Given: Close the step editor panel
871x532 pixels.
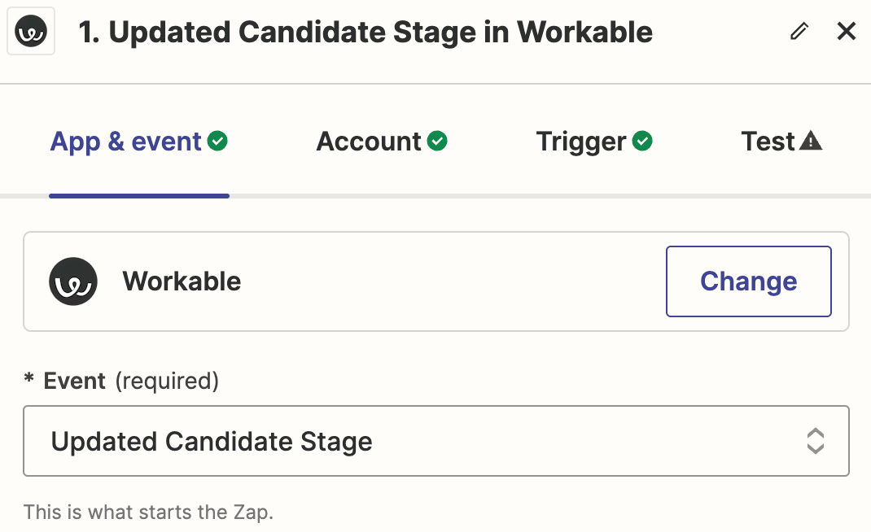Looking at the screenshot, I should tap(847, 32).
